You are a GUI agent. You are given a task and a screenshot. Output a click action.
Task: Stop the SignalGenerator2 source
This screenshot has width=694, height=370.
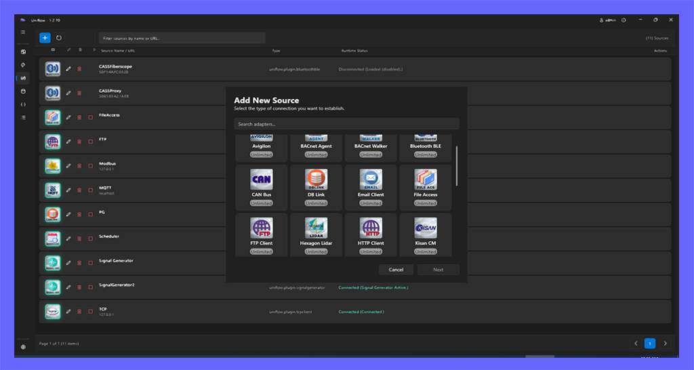coord(90,287)
